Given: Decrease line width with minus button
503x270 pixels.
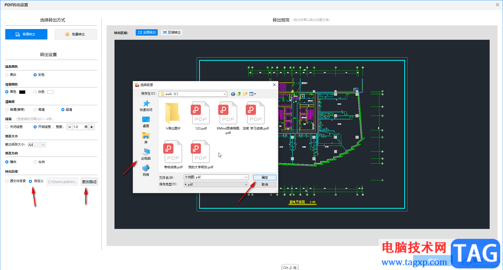Looking at the screenshot, I should coord(69,127).
